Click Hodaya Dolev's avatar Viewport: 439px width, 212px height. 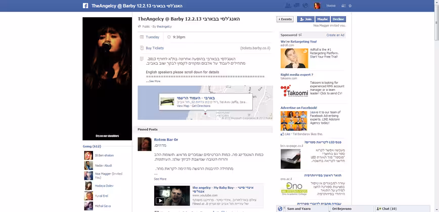click(x=89, y=186)
